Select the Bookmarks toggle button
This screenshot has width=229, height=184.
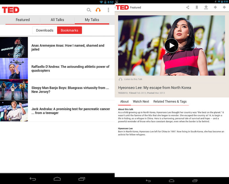[69, 30]
